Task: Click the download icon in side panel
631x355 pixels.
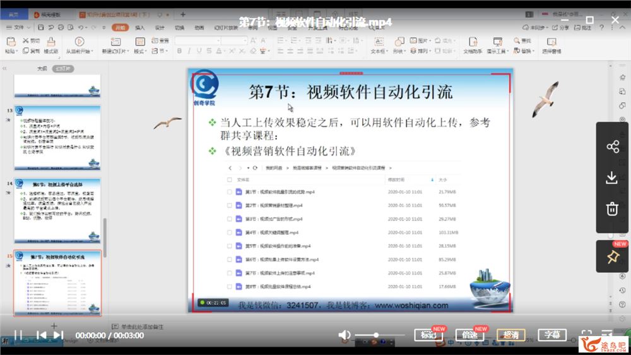Action: (x=611, y=177)
